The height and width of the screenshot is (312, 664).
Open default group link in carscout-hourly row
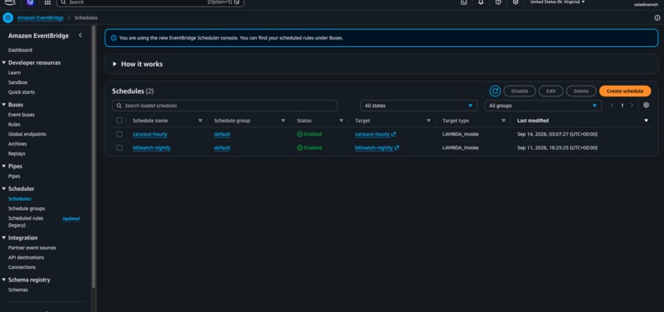(x=222, y=134)
